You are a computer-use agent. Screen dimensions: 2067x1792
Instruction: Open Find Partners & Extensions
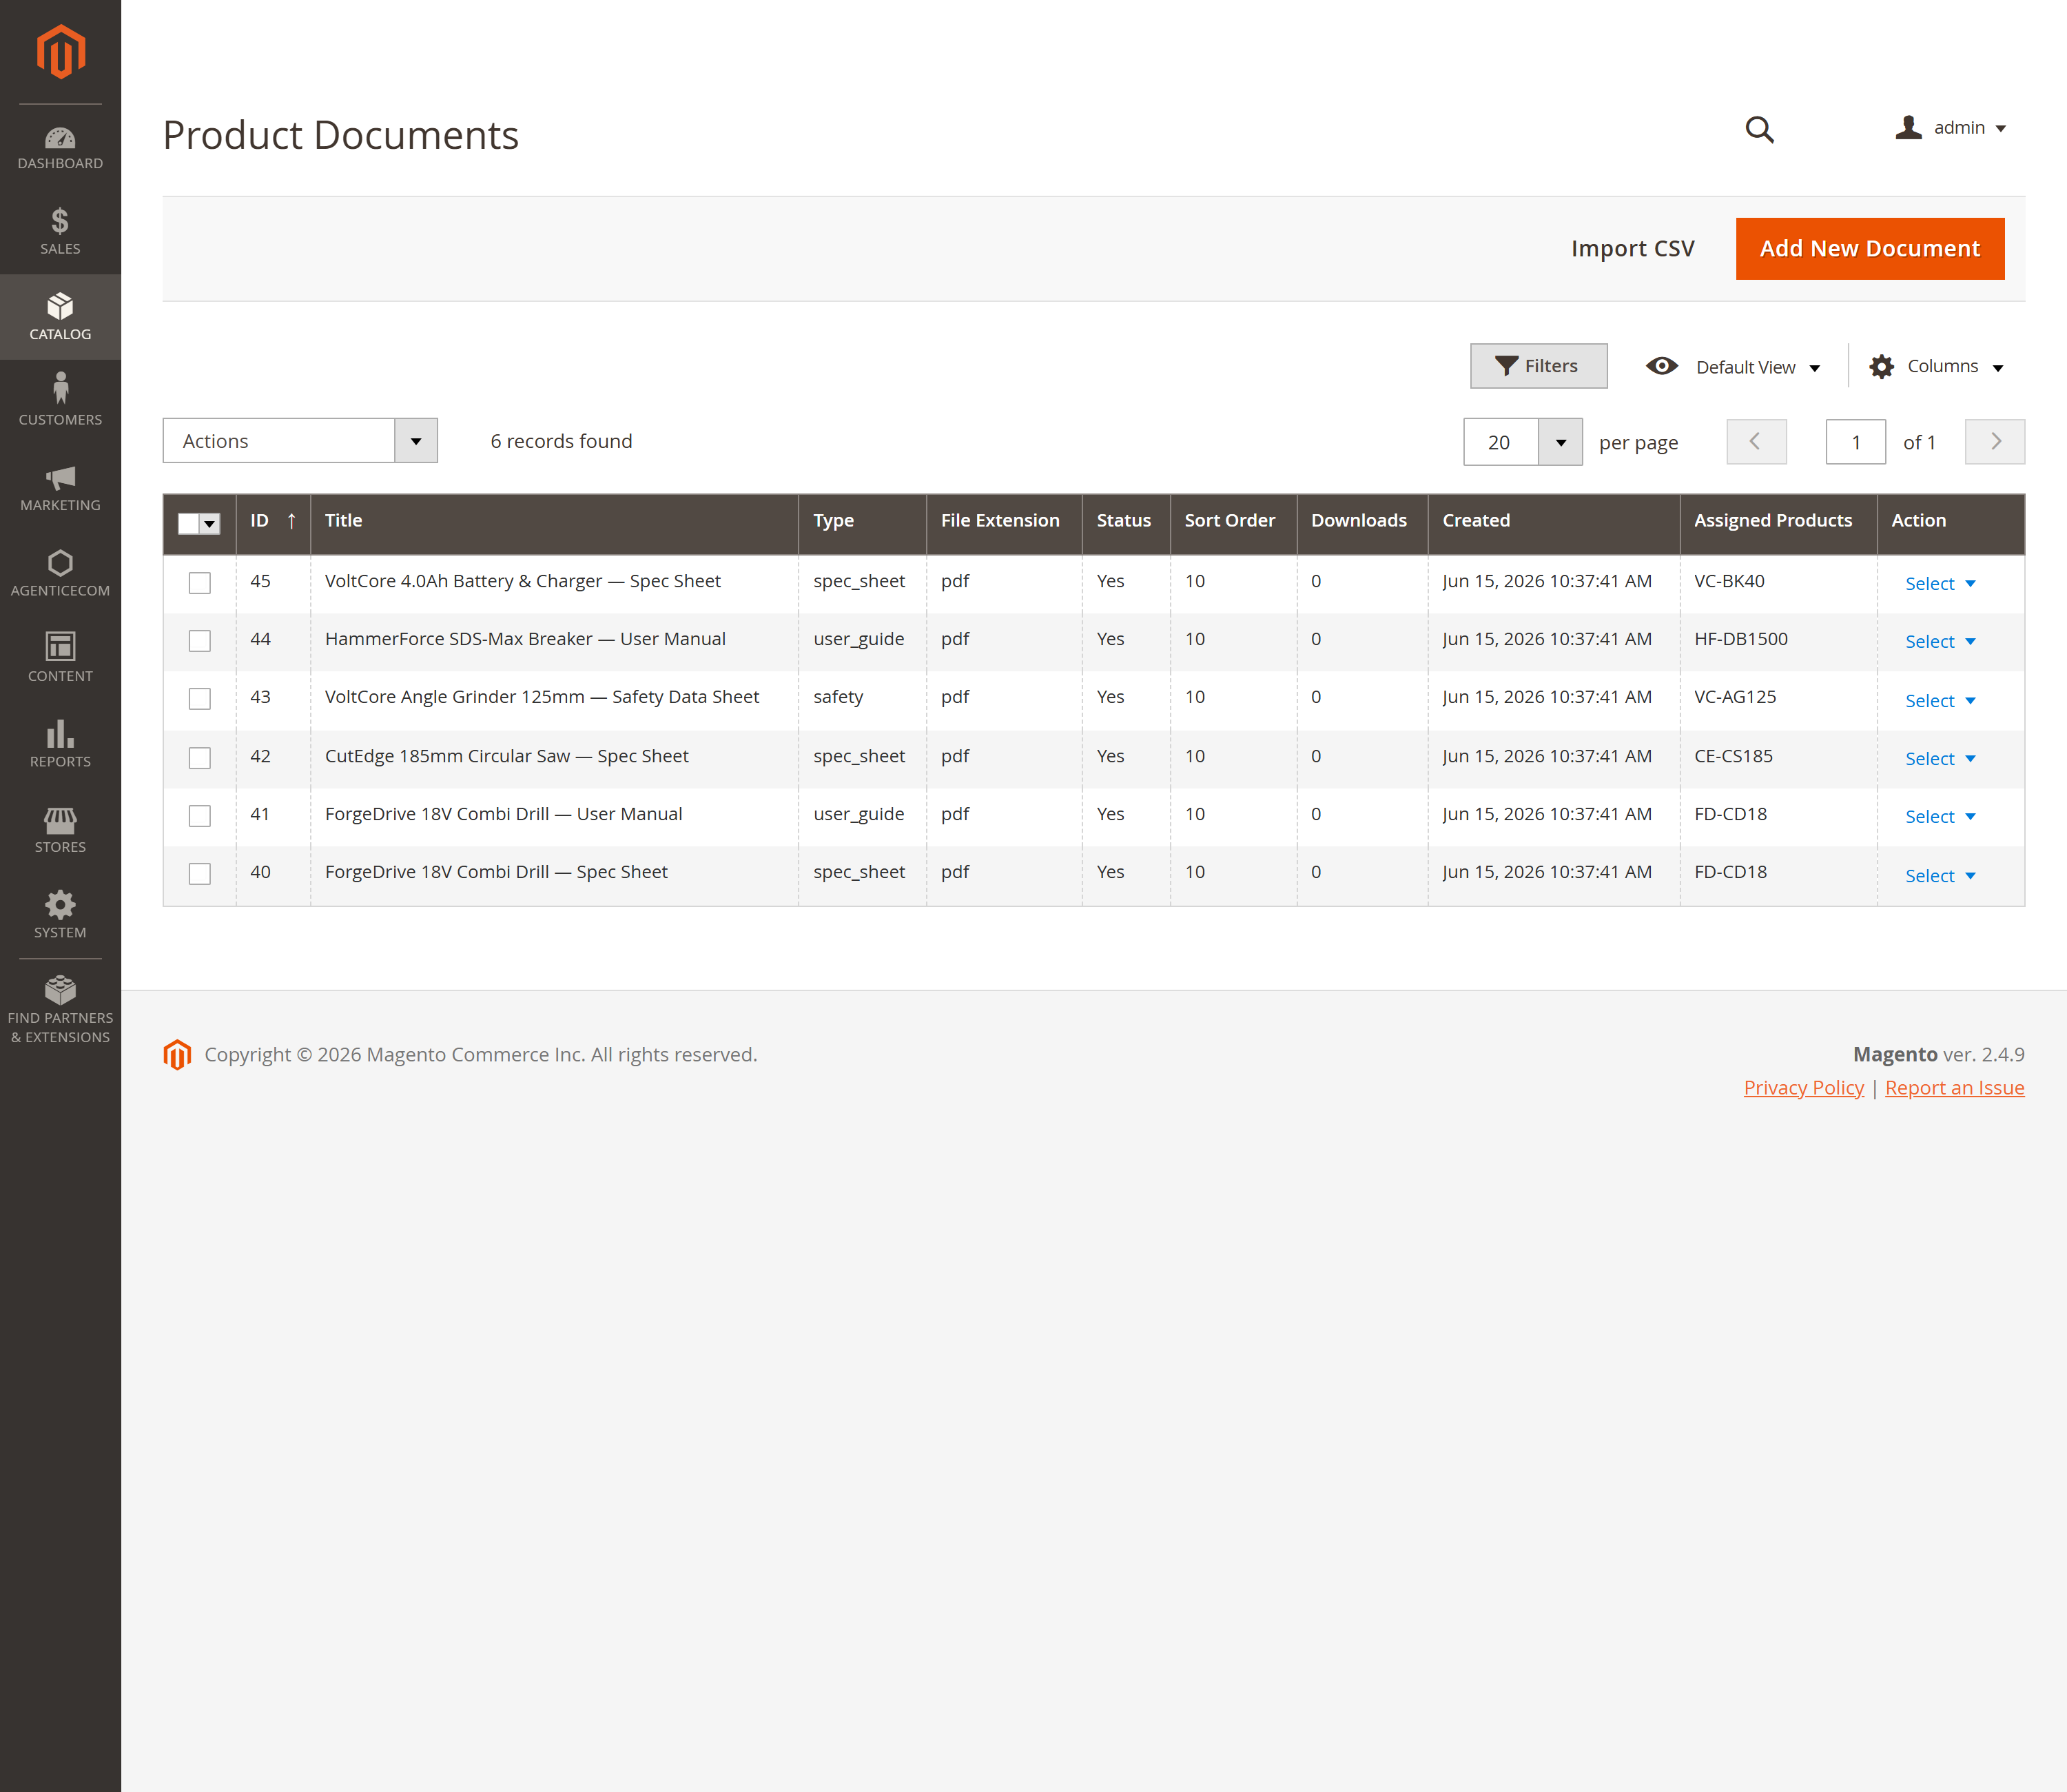click(60, 1010)
